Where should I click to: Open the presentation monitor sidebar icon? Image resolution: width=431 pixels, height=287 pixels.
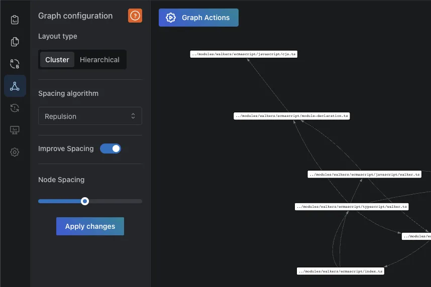15,130
